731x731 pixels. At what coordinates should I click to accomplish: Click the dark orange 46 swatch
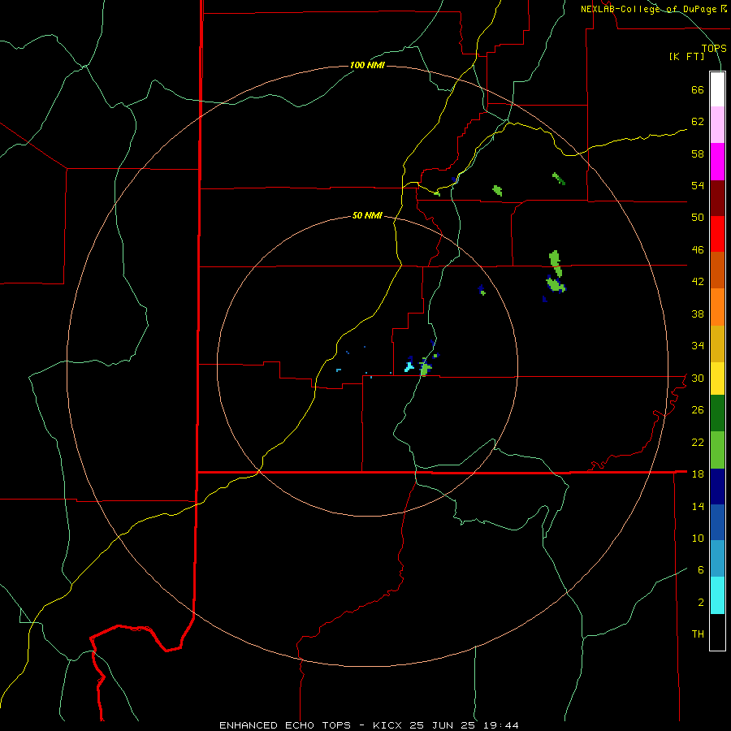click(x=717, y=270)
